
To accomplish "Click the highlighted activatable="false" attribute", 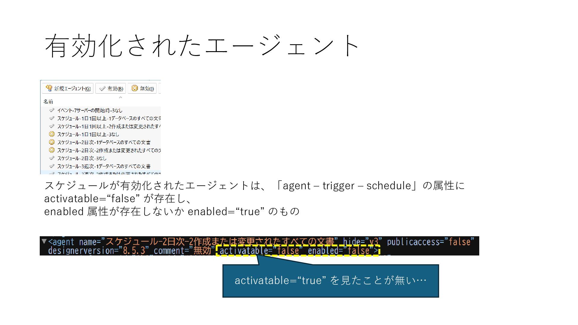I will (261, 250).
